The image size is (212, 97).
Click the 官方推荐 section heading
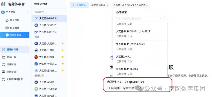39,12
